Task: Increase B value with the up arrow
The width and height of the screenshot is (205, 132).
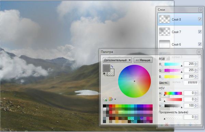Action: point(196,75)
